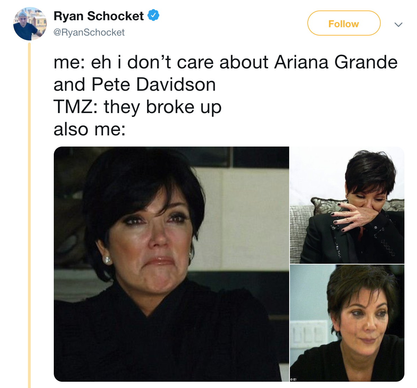Select the line also me:

point(90,129)
